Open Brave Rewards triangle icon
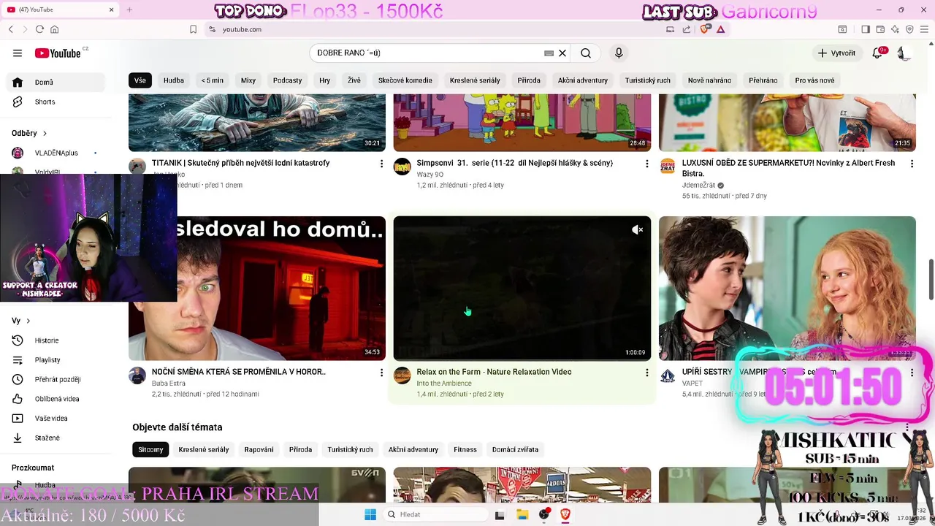This screenshot has height=526, width=935. tap(721, 29)
